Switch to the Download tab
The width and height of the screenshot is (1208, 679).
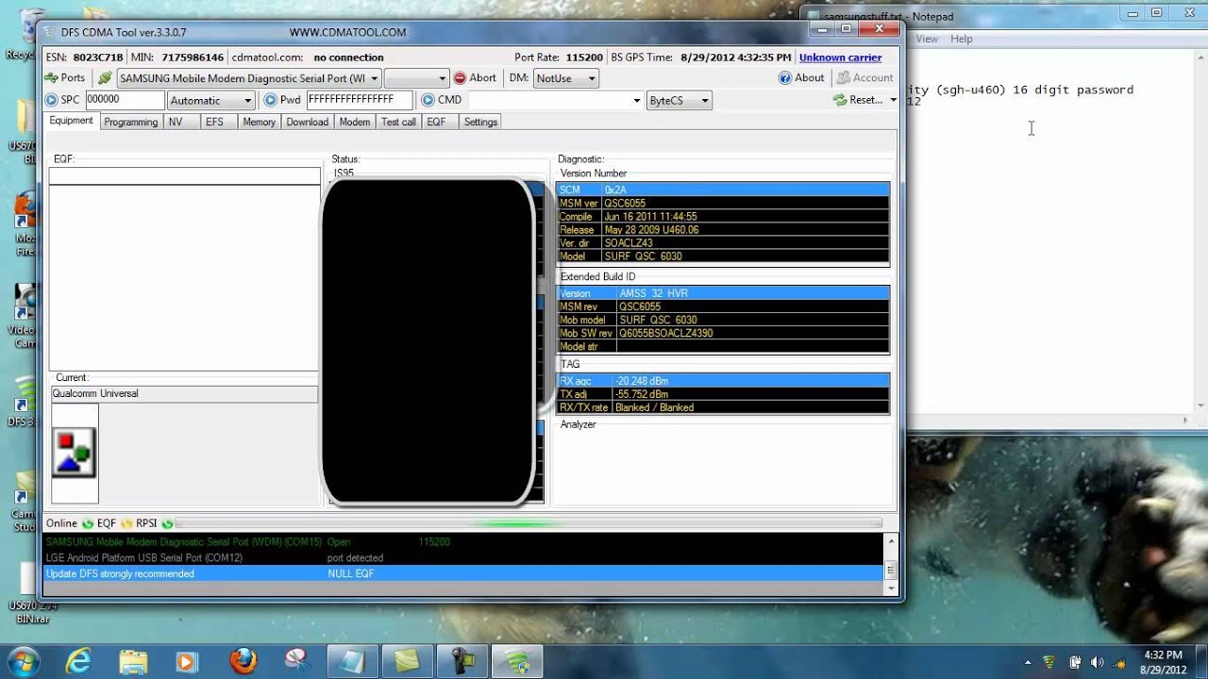click(x=308, y=122)
